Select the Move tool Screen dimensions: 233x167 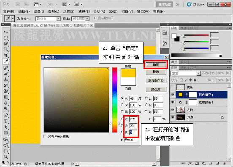6,32
